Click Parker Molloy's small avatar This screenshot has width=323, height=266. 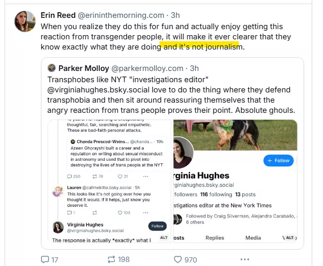tap(51, 68)
